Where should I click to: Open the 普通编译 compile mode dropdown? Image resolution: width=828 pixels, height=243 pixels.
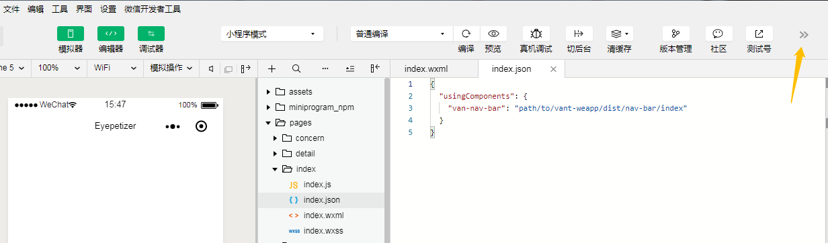pyautogui.click(x=402, y=34)
